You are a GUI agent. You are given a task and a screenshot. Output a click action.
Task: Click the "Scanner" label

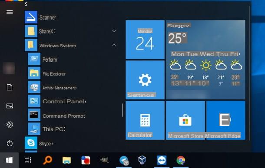(48, 17)
